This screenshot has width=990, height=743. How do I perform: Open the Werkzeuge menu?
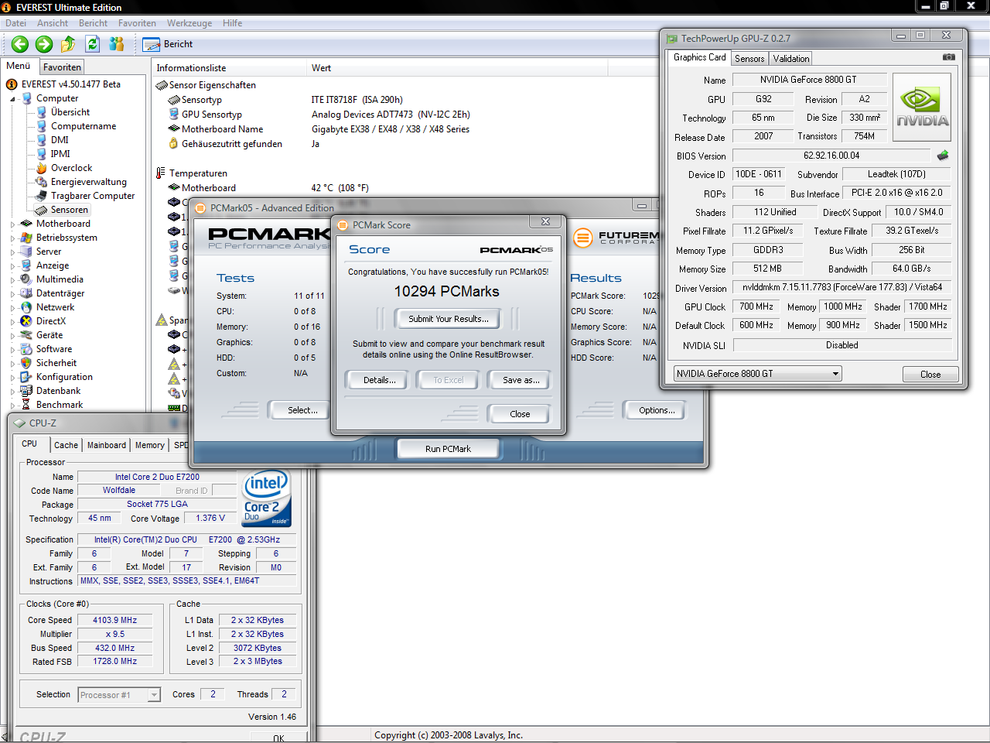click(189, 23)
